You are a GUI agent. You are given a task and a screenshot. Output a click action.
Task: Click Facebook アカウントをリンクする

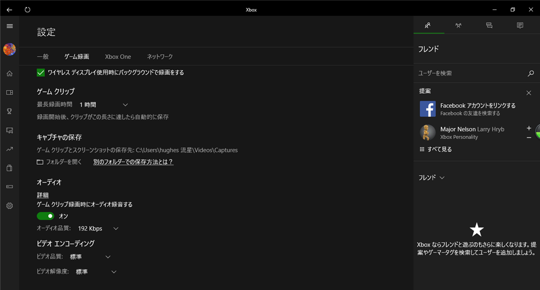point(478,105)
